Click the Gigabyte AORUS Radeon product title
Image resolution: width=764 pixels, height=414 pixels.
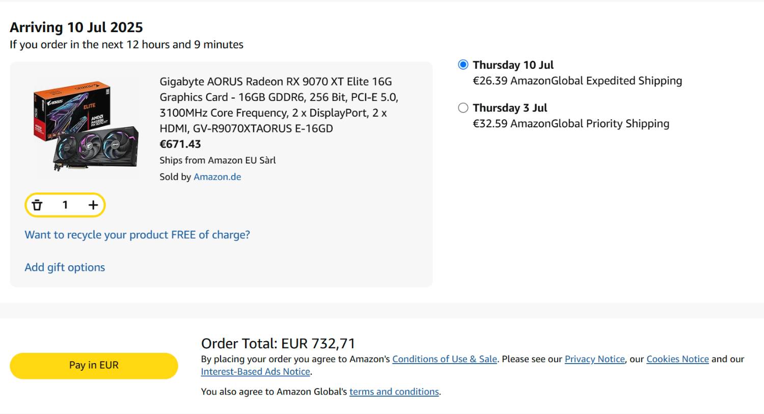click(279, 105)
